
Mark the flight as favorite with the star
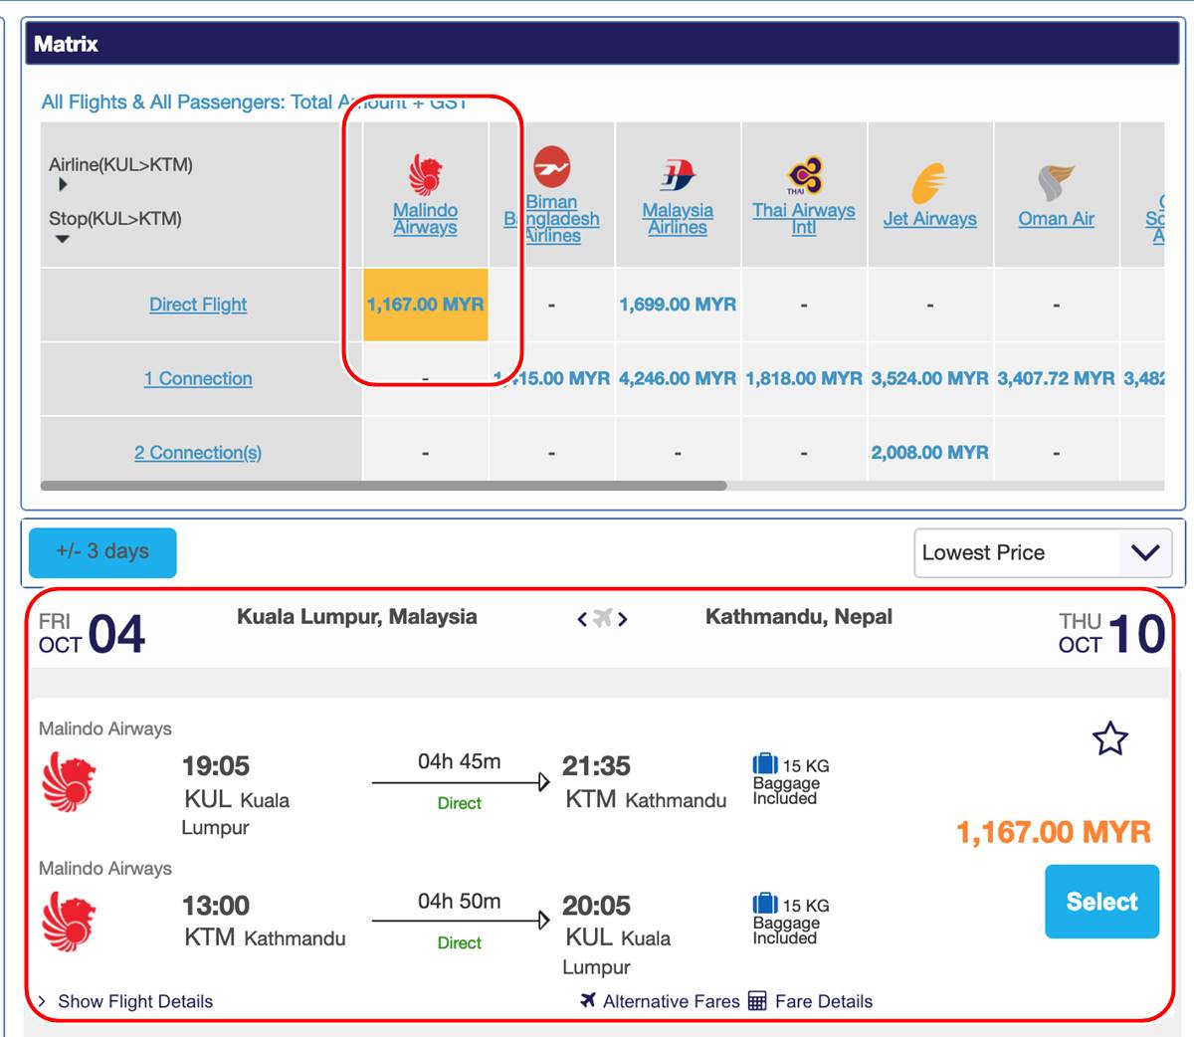tap(1110, 738)
